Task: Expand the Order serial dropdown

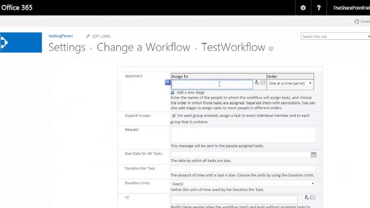Action: [x=290, y=84]
